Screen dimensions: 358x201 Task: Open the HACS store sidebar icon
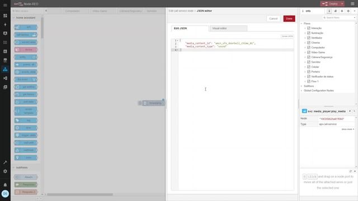[x=5, y=60]
